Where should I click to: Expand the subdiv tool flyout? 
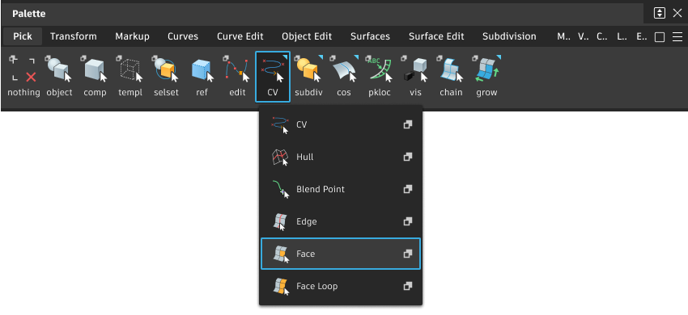(321, 57)
